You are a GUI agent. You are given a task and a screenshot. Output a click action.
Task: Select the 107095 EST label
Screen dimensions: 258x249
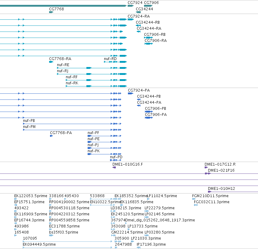[30, 238]
